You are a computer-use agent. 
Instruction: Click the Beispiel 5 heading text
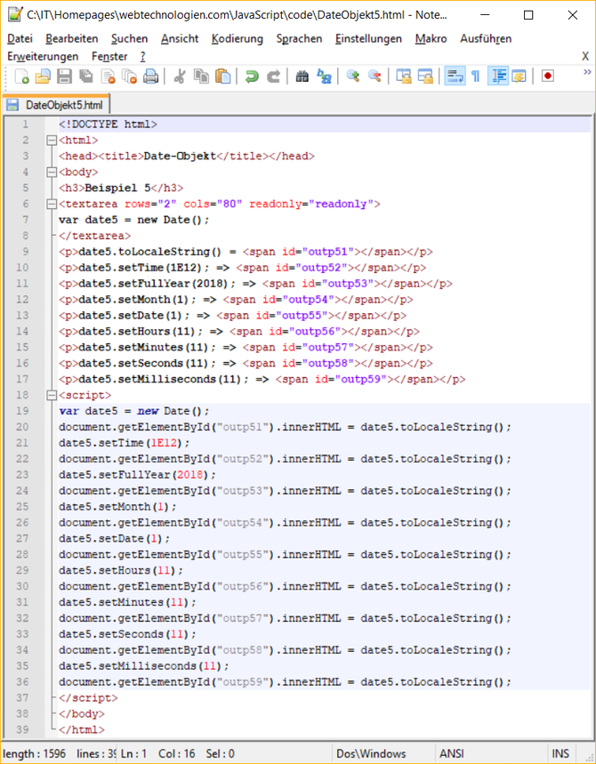coord(118,188)
